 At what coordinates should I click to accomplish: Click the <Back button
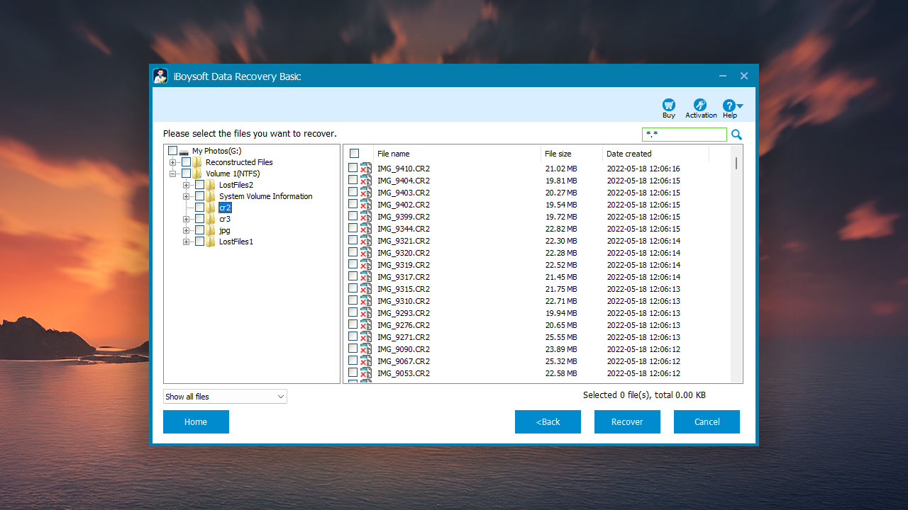548,421
